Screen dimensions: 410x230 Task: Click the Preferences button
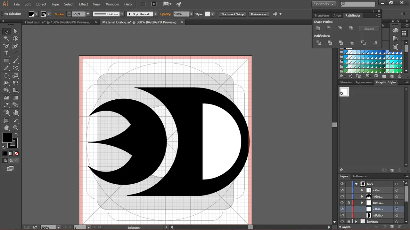pos(258,14)
